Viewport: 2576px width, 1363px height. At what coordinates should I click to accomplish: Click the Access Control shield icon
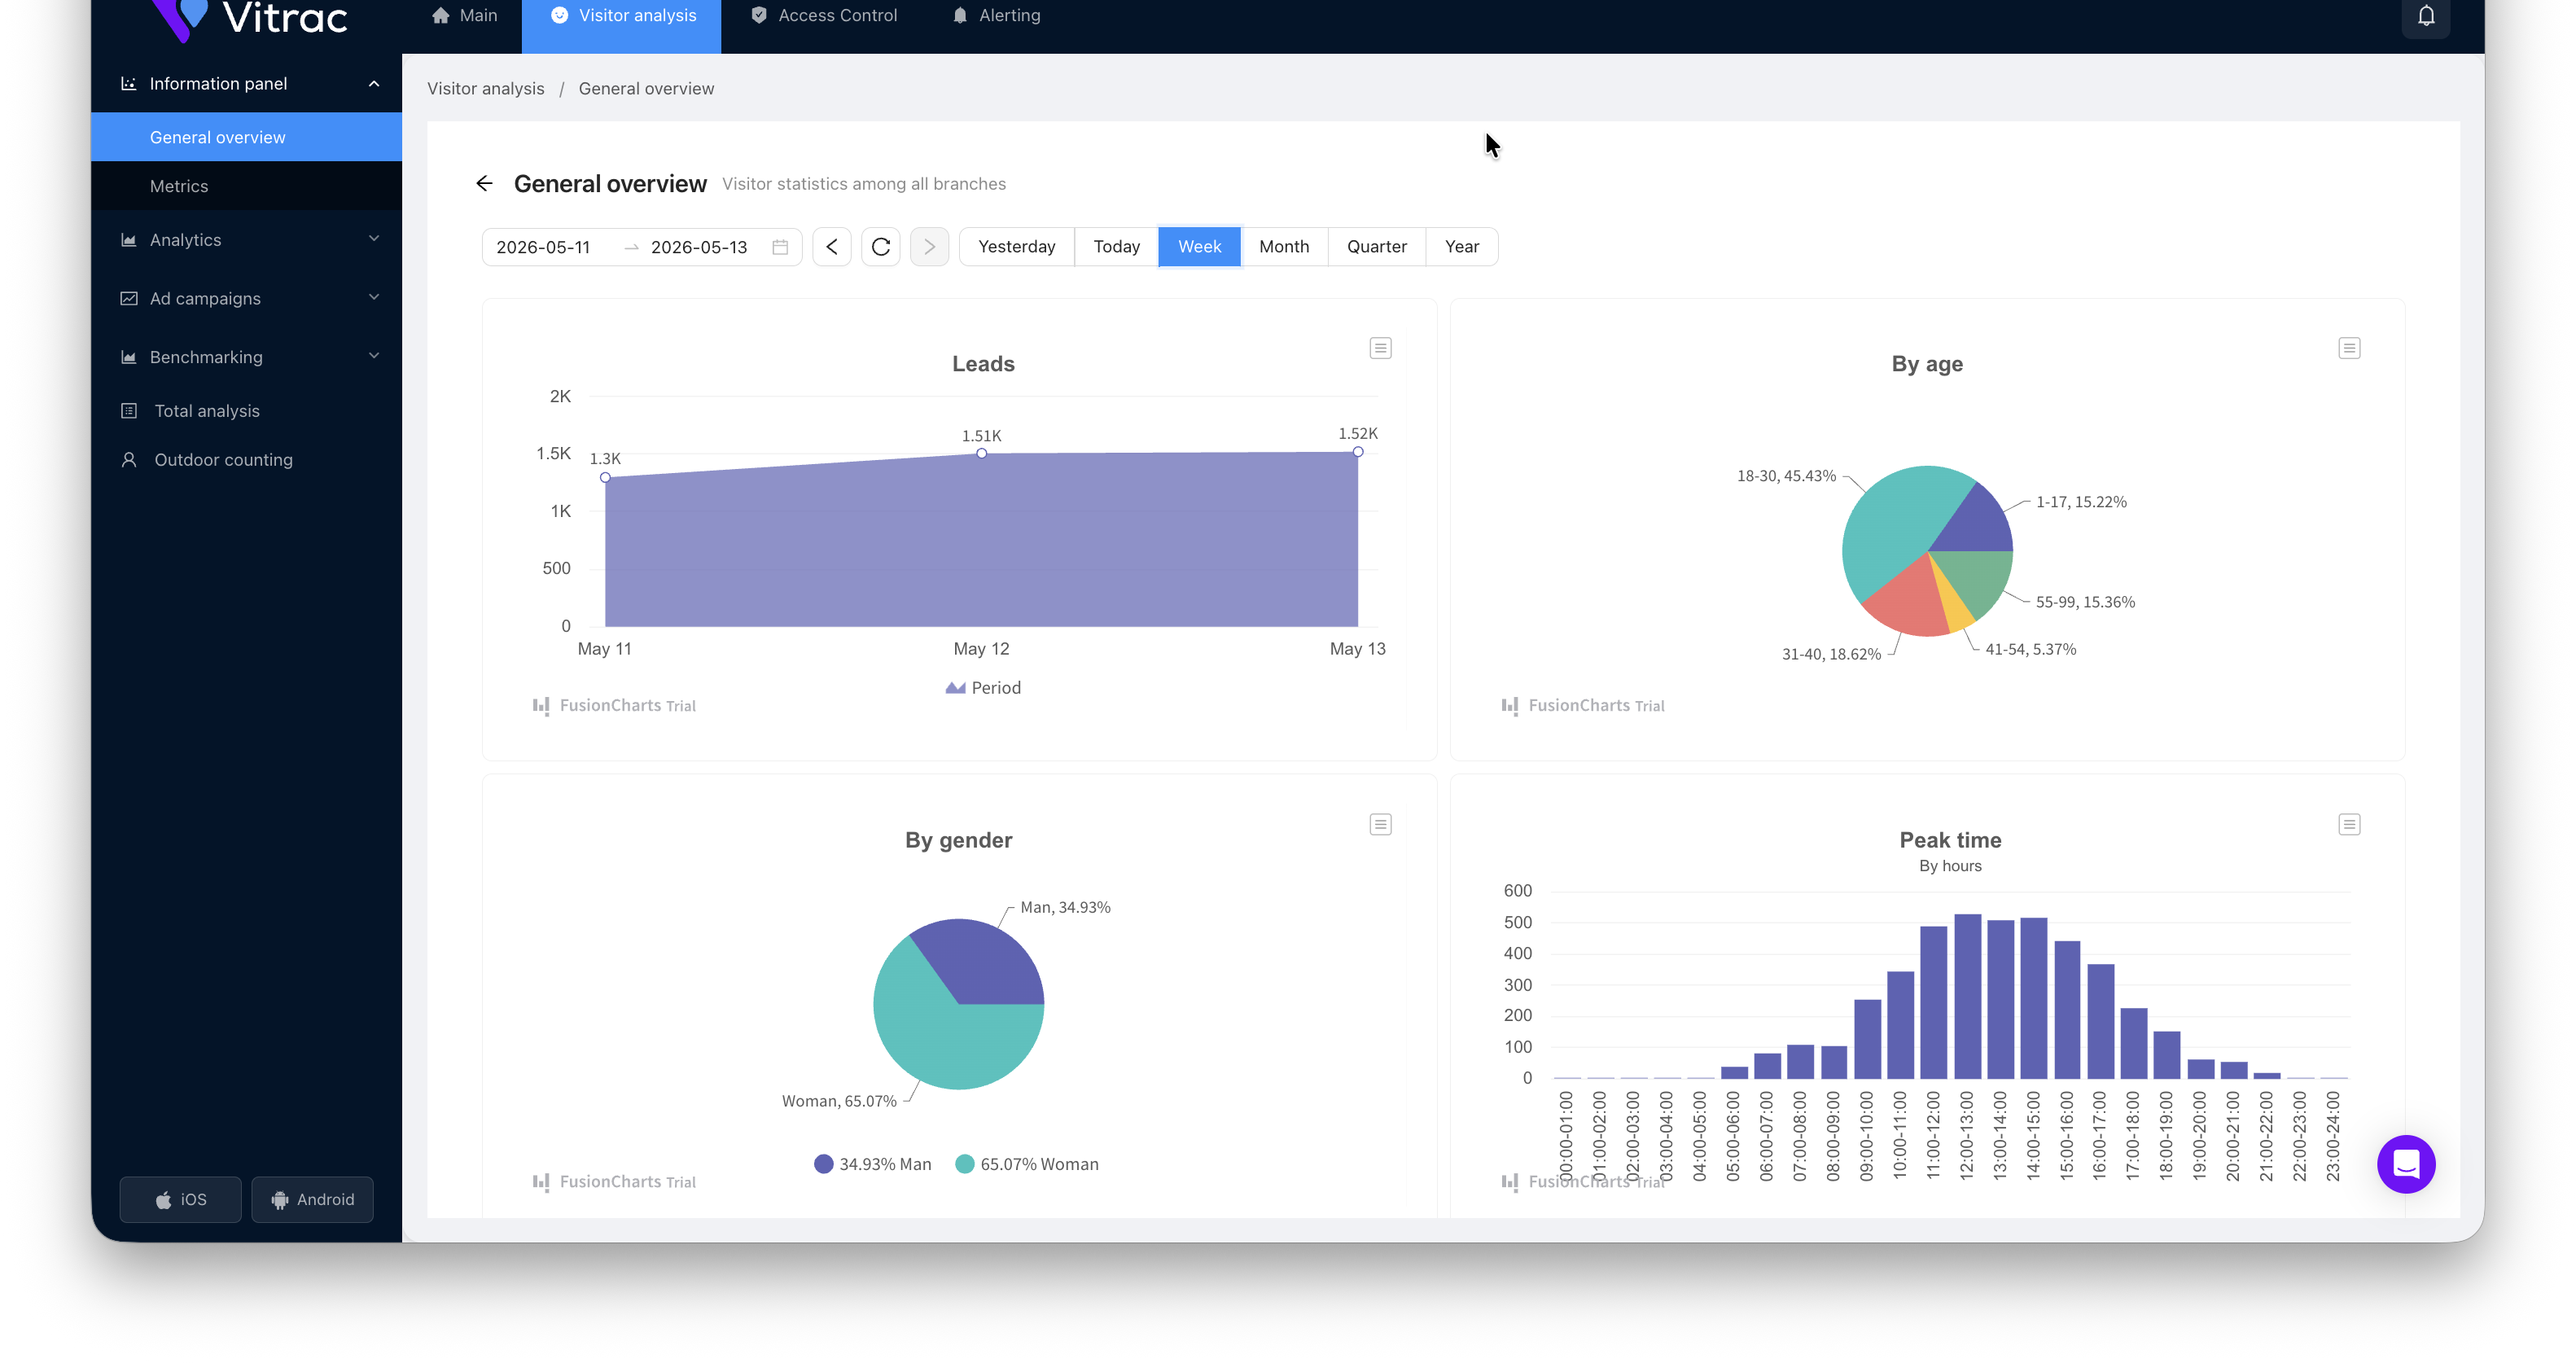pyautogui.click(x=759, y=16)
